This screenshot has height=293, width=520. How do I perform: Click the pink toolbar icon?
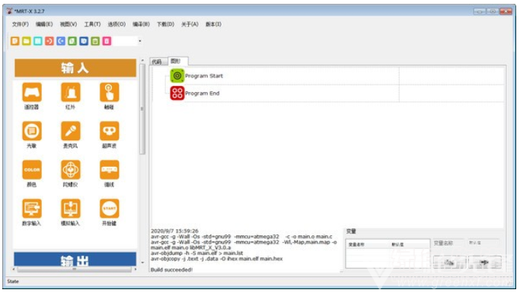click(107, 41)
